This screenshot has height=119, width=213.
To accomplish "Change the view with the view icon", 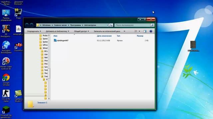I will (136, 31).
